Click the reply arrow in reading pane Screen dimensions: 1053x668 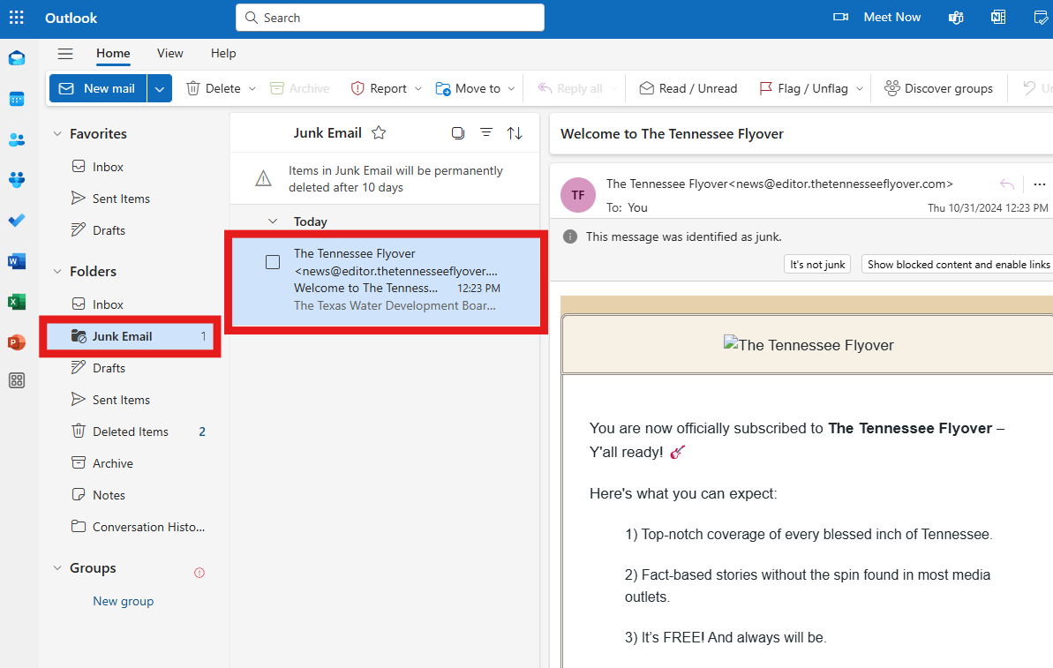(1007, 184)
